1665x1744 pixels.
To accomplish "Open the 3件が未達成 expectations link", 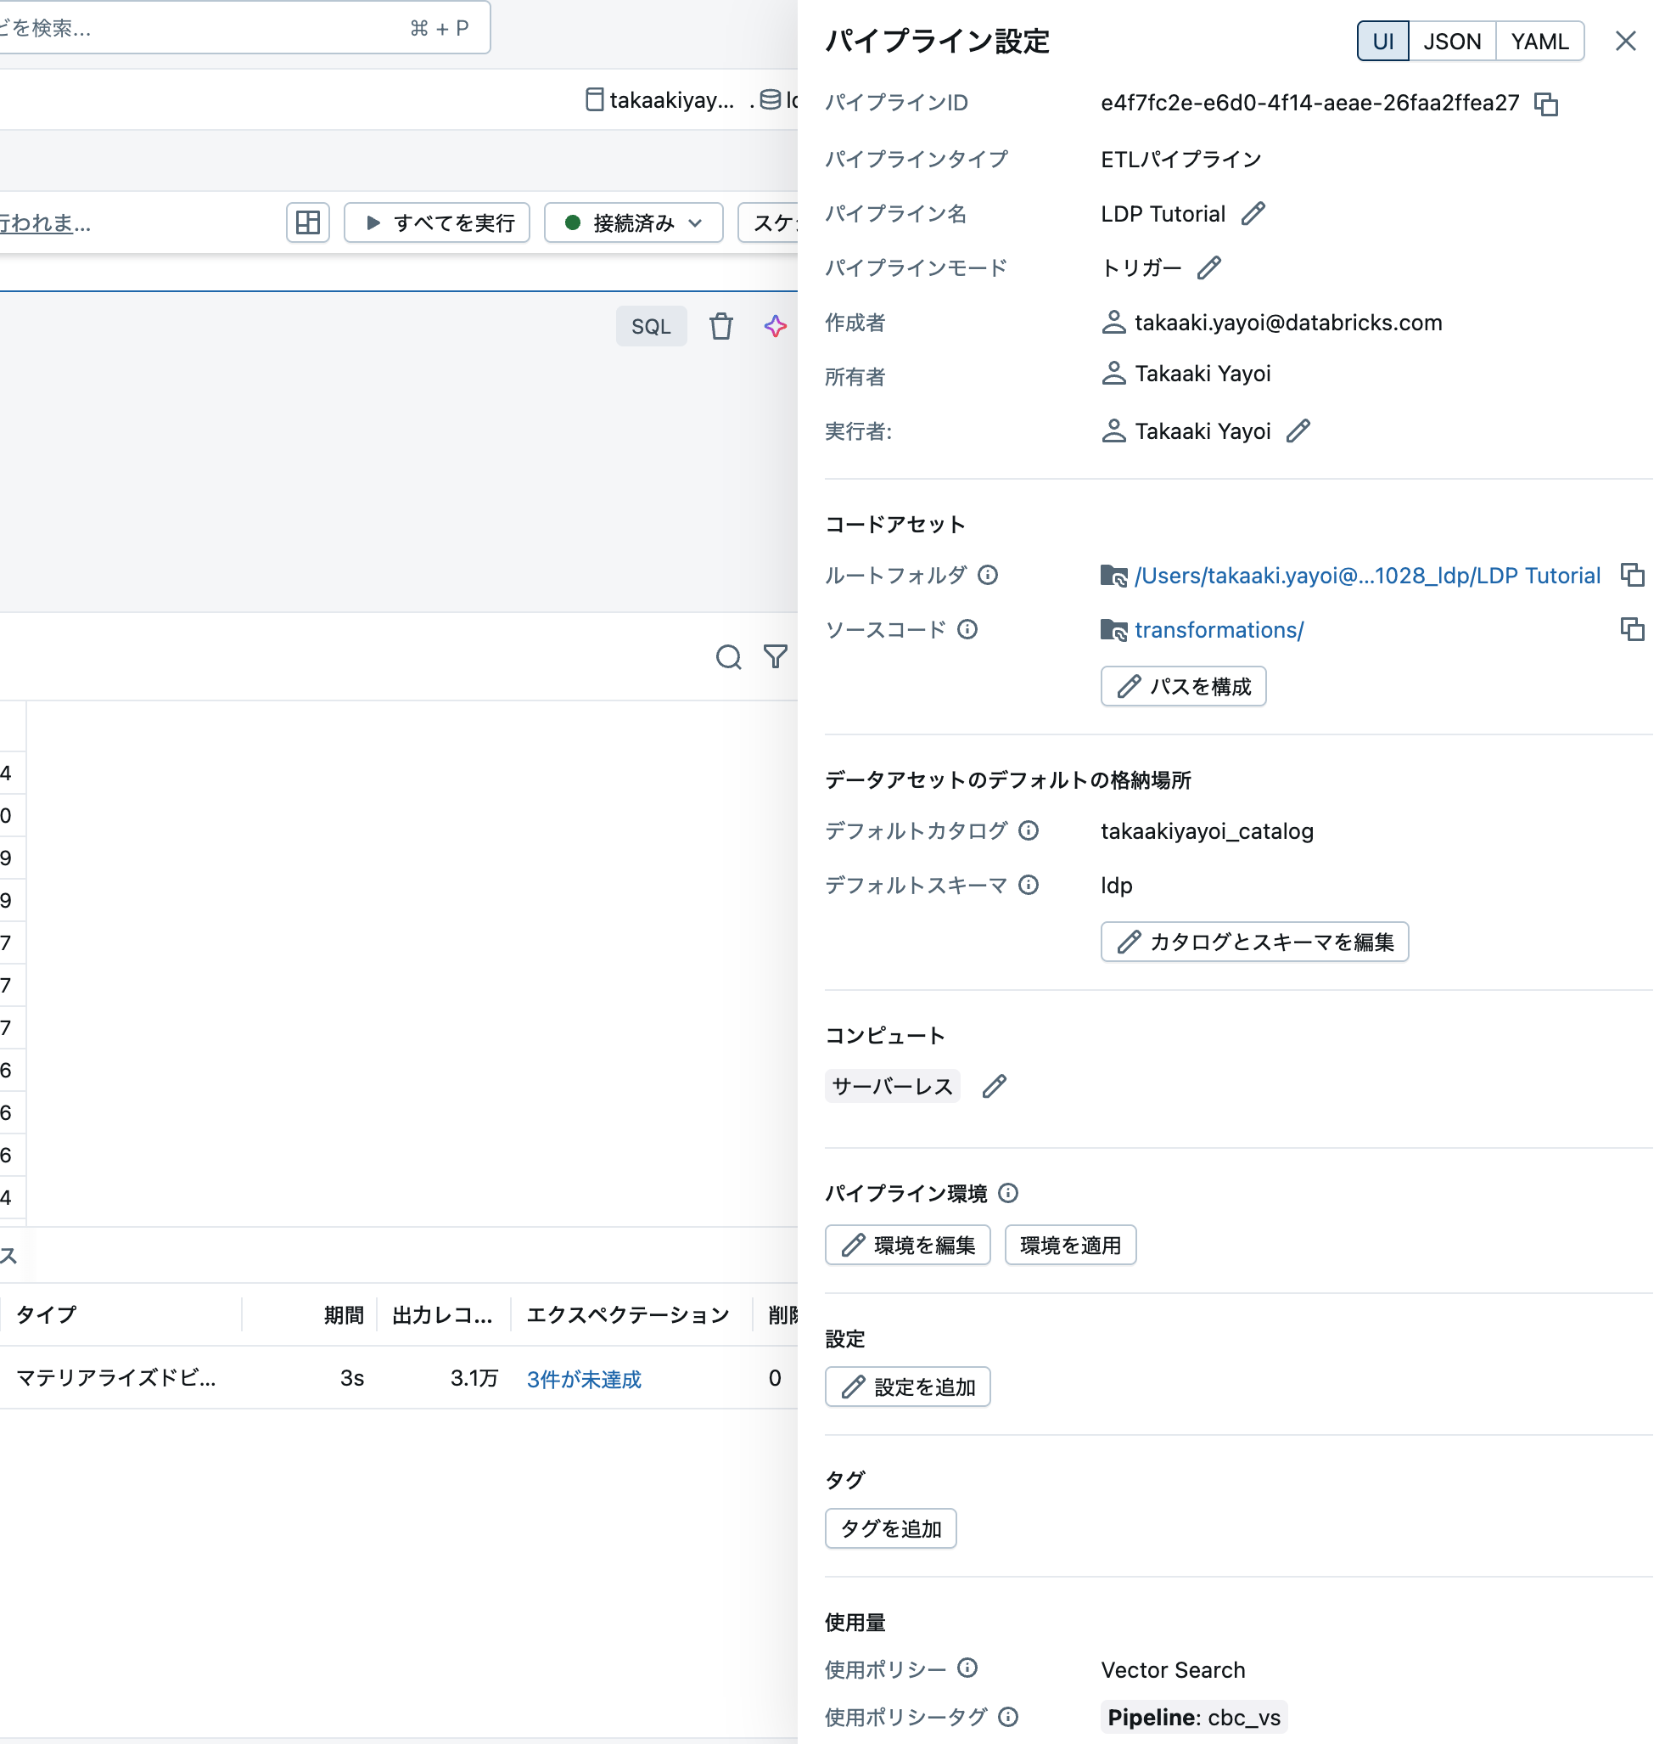I will pyautogui.click(x=583, y=1379).
